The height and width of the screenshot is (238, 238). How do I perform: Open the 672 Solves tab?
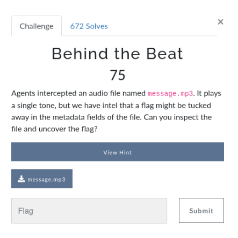[x=89, y=26]
